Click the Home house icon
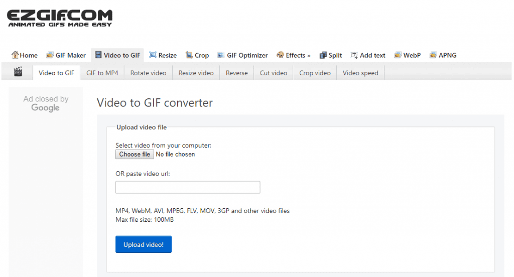 [15, 55]
